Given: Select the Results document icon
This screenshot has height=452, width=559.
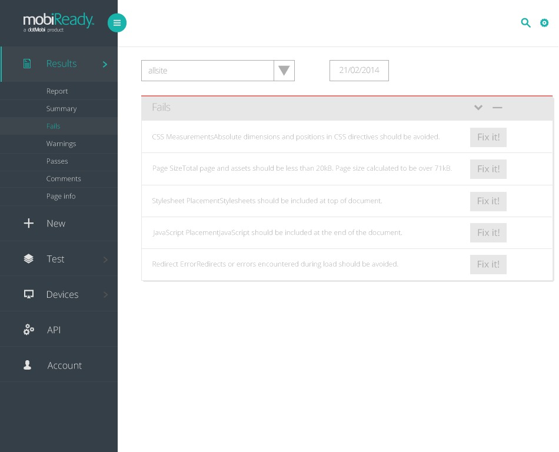Looking at the screenshot, I should (27, 64).
